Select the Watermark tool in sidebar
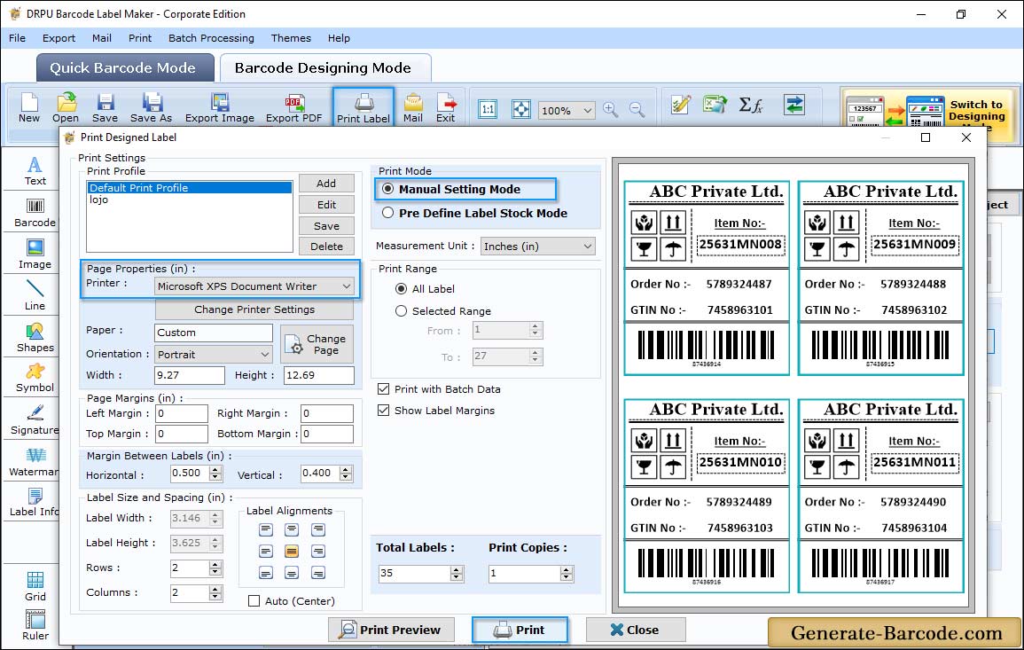This screenshot has height=650, width=1024. click(35, 462)
